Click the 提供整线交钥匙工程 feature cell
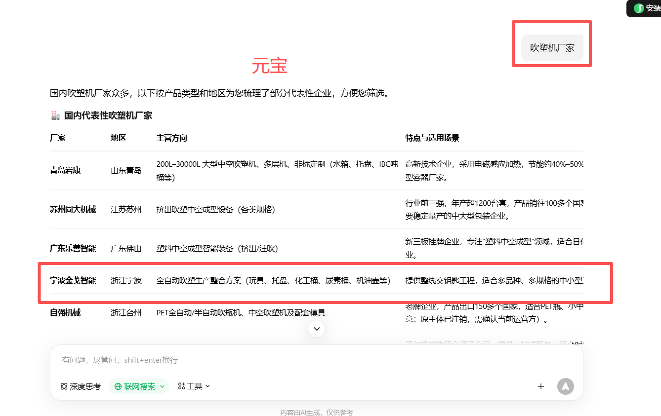The image size is (661, 416). coord(494,280)
